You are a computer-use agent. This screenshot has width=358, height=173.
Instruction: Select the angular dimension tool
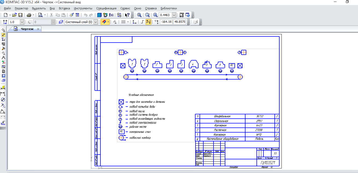(3, 111)
